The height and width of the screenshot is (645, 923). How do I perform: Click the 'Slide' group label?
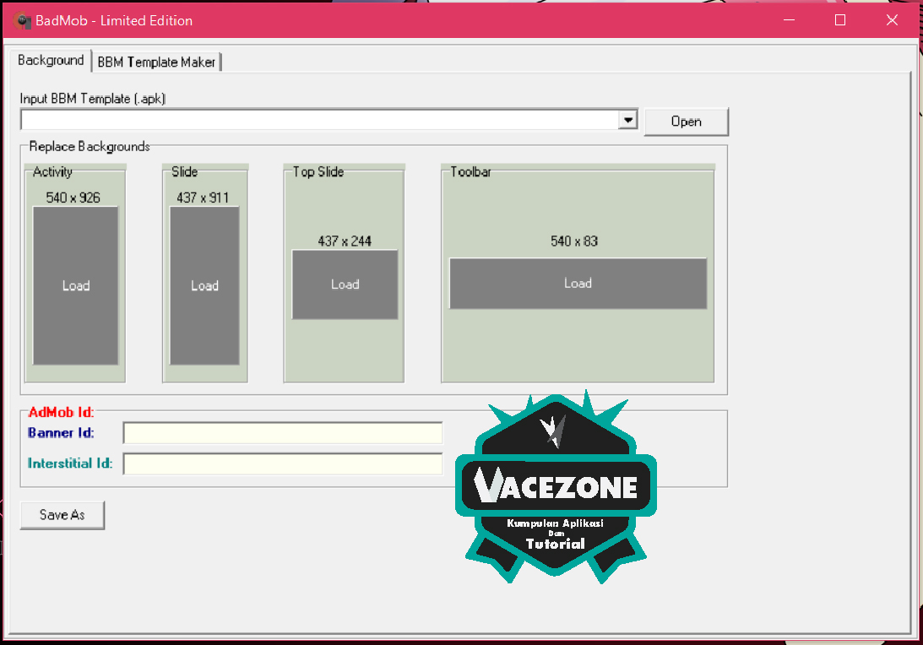(x=184, y=172)
